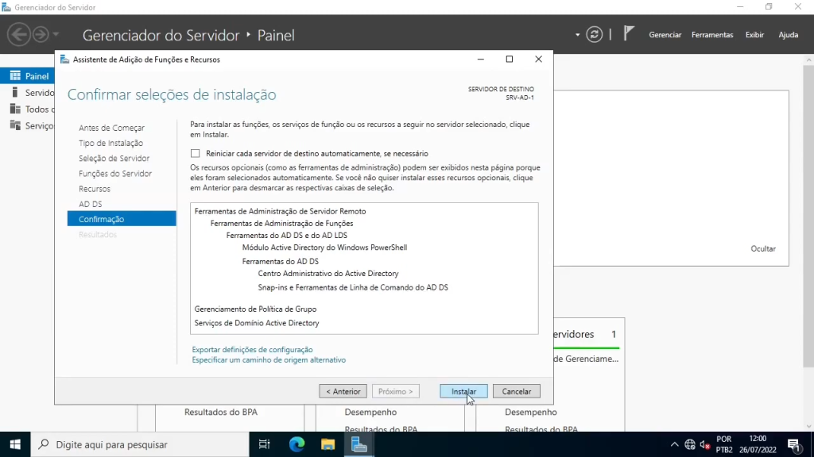This screenshot has height=457, width=814.
Task: Click Exportar definições de configuração link
Action: tap(252, 350)
